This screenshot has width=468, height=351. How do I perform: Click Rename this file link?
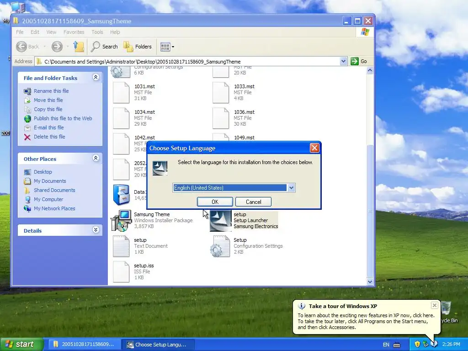pyautogui.click(x=51, y=91)
